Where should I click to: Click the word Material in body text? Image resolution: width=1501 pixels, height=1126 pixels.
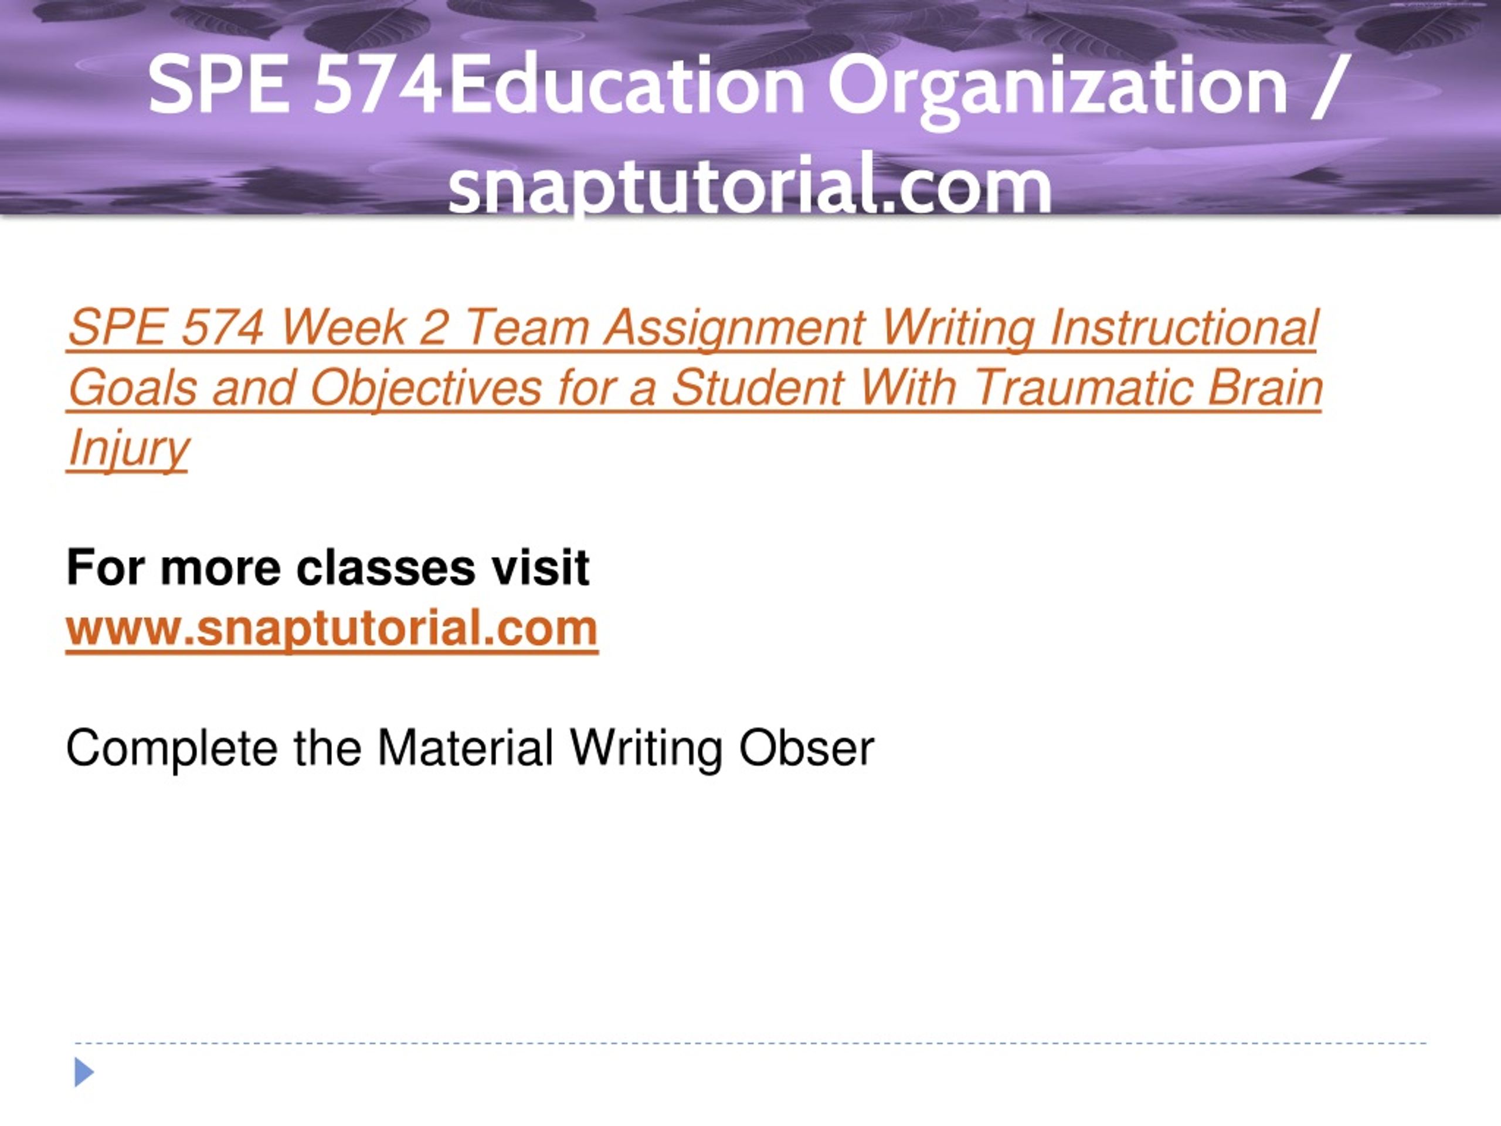pos(466,748)
